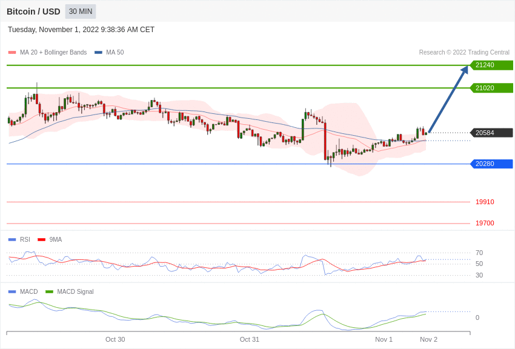Click the 'MACD Signal' legend label
The height and width of the screenshot is (349, 515).
(75, 291)
